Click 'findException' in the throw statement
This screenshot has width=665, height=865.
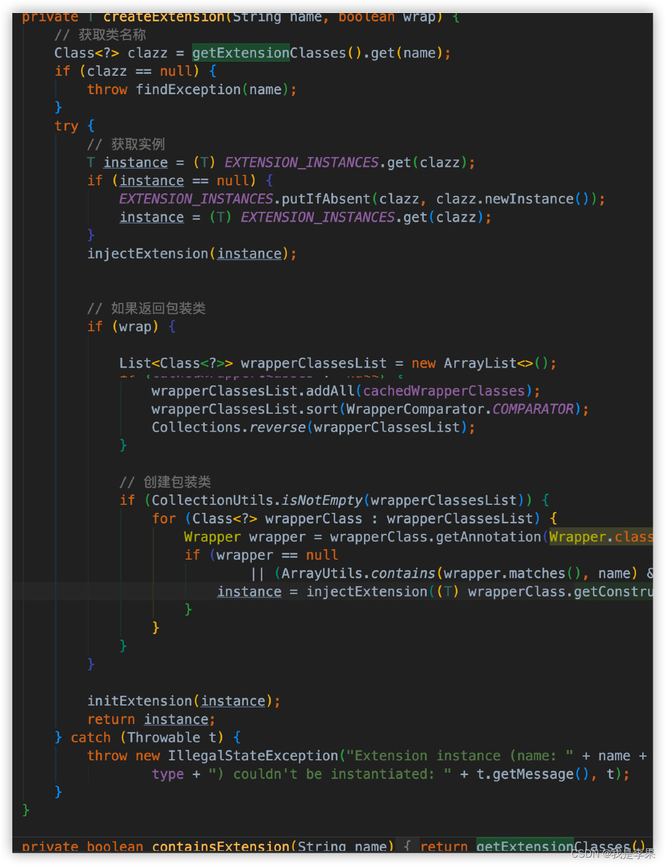(188, 90)
